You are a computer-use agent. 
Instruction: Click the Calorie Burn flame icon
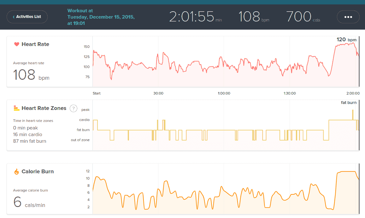[17, 172]
